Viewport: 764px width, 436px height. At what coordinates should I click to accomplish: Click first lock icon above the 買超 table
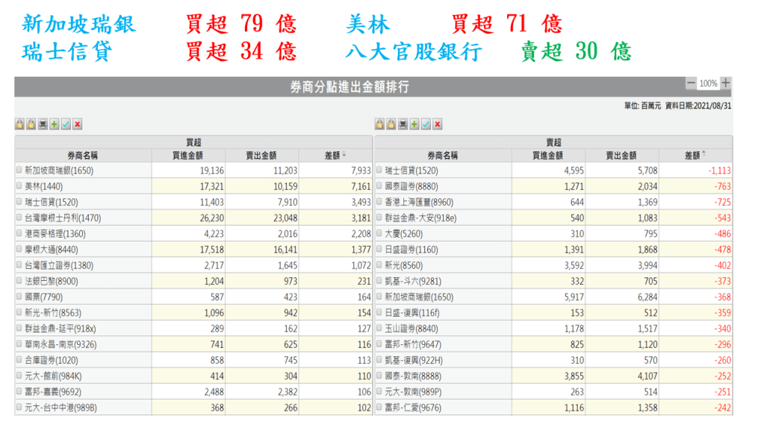tap(19, 124)
